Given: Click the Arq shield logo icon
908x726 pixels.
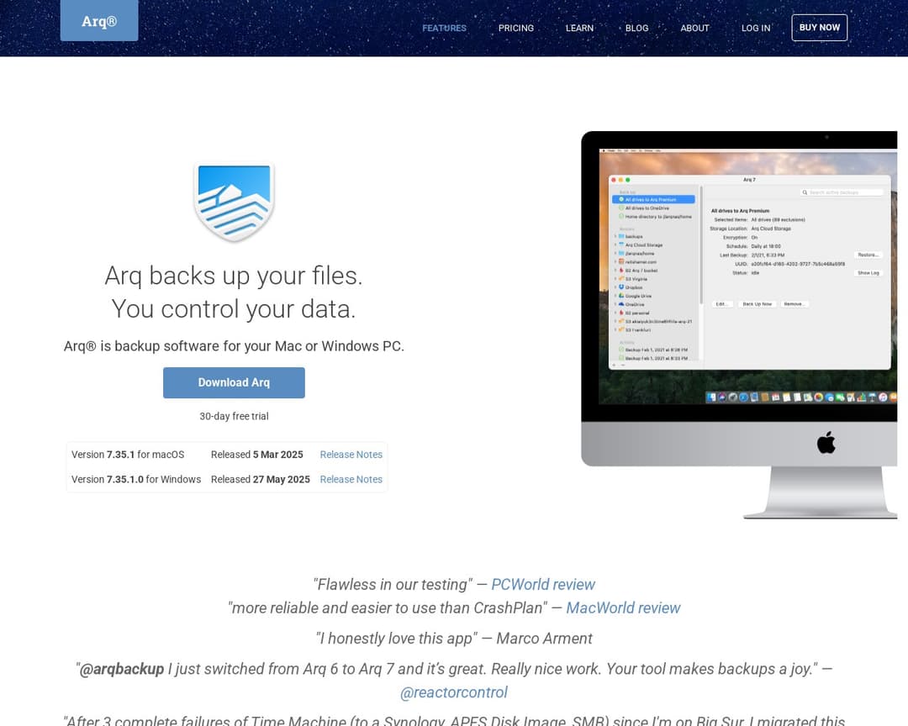Looking at the screenshot, I should pos(234,202).
